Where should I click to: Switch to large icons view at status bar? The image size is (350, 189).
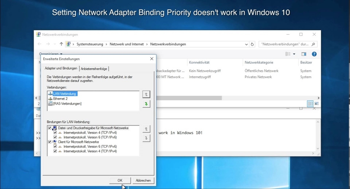click(316, 104)
